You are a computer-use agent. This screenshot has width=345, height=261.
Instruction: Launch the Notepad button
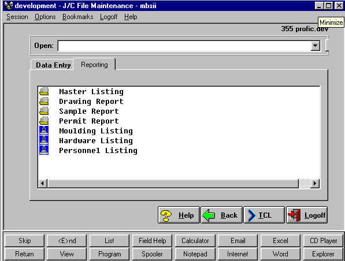195,254
